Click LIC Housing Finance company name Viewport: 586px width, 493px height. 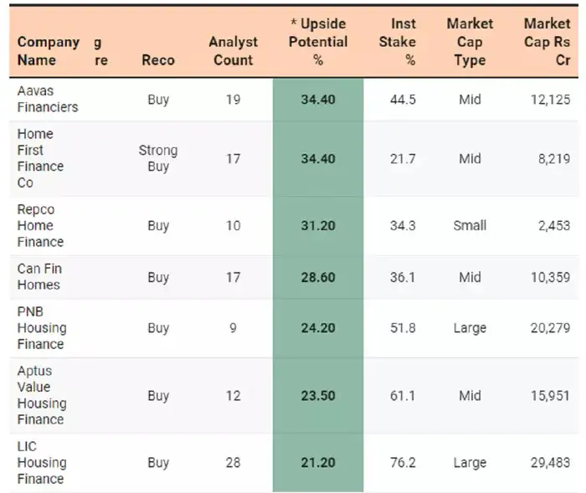tap(40, 462)
